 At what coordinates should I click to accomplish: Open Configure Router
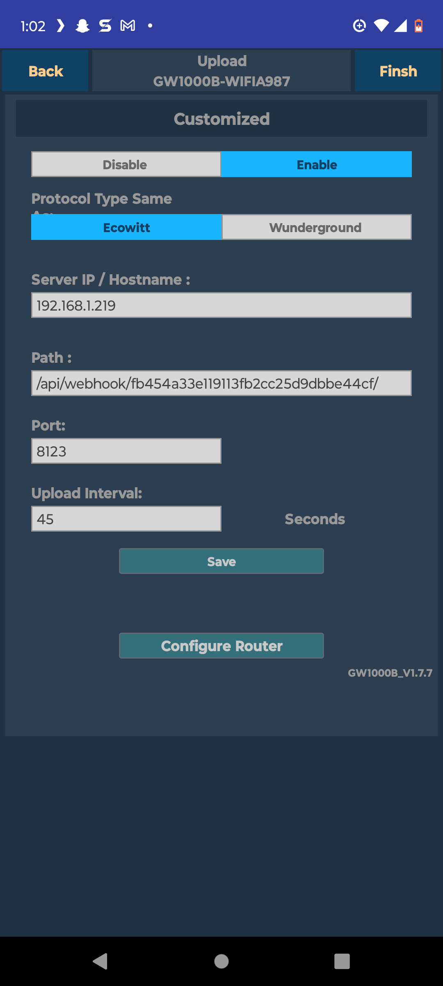(x=221, y=646)
